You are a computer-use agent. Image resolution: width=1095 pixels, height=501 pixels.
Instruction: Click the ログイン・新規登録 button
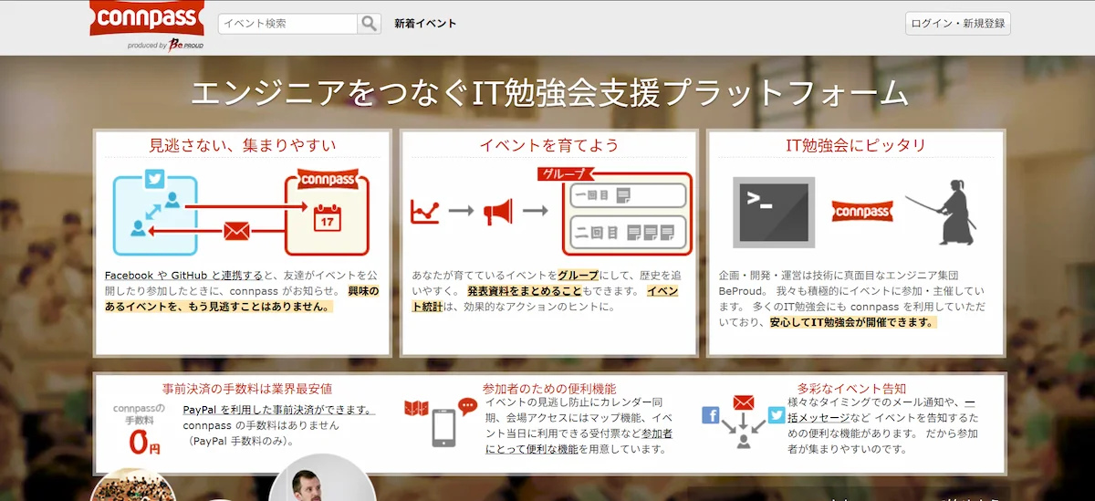(958, 24)
